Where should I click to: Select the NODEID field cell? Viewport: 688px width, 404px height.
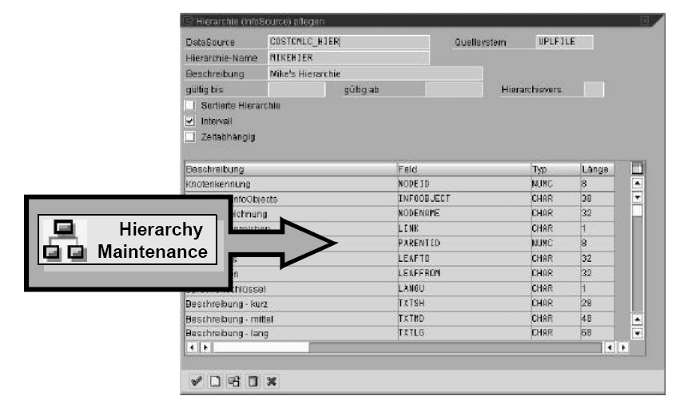coord(463,184)
